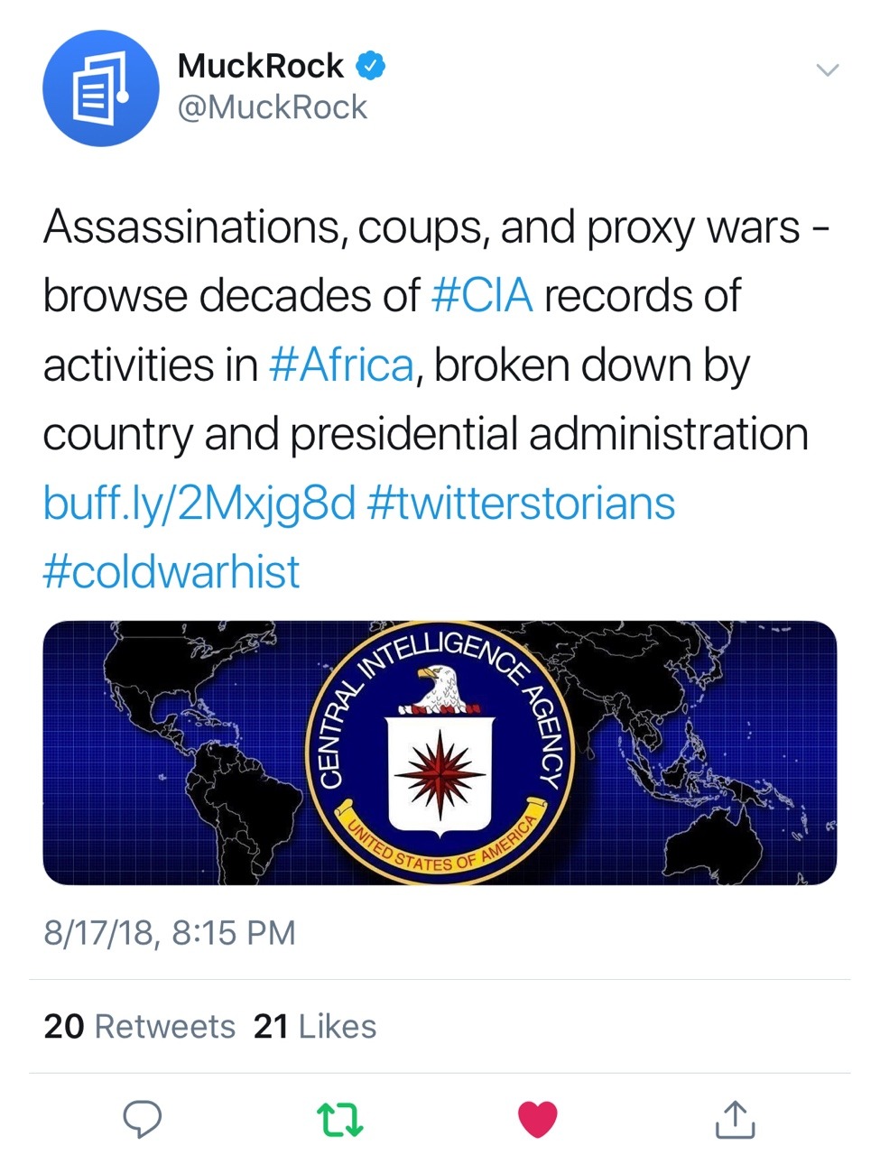Share the tweet using share icon
880x1155 pixels.
tap(735, 1120)
